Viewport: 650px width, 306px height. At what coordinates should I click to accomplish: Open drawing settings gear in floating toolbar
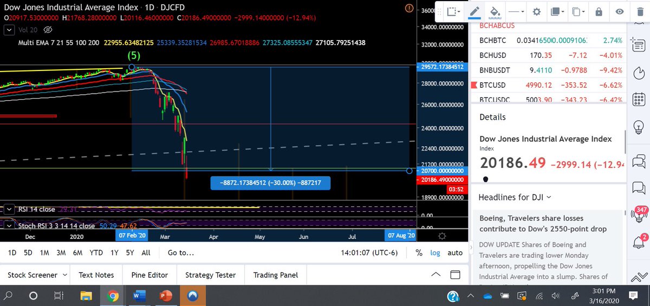536,11
